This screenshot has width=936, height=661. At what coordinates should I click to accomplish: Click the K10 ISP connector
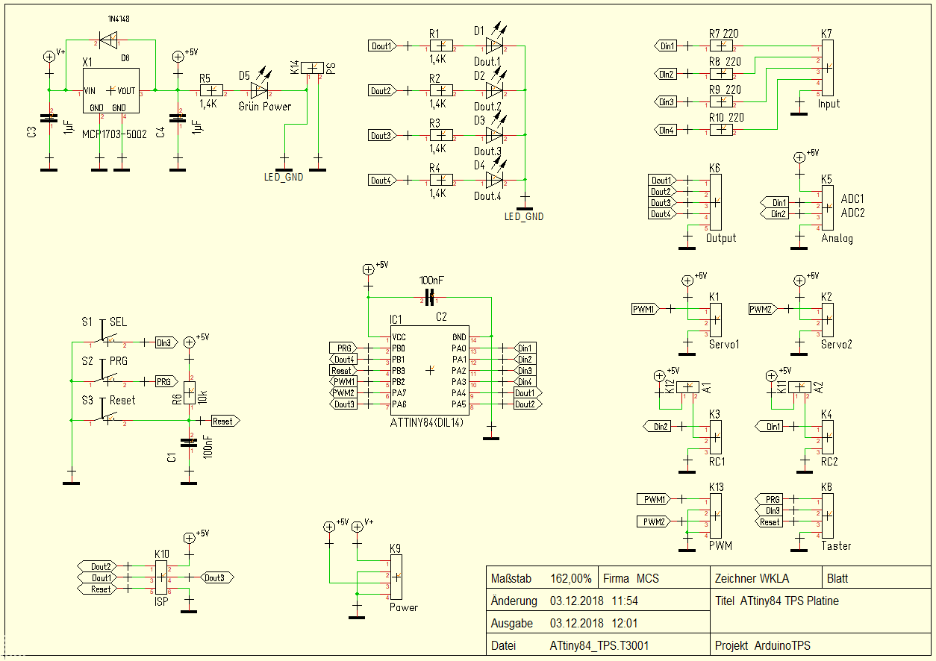coord(161,578)
